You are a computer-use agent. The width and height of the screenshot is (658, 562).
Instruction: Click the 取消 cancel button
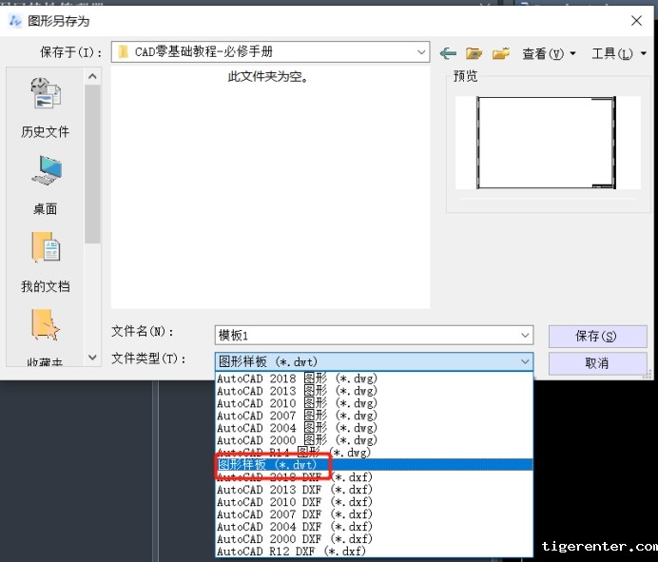pos(596,362)
